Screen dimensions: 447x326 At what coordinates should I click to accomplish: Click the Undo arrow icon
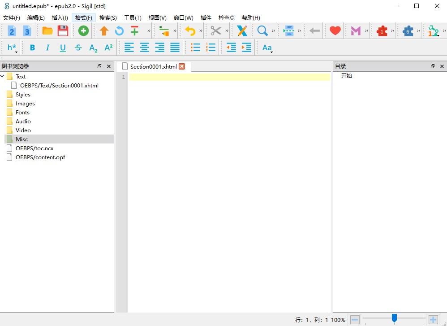190,31
